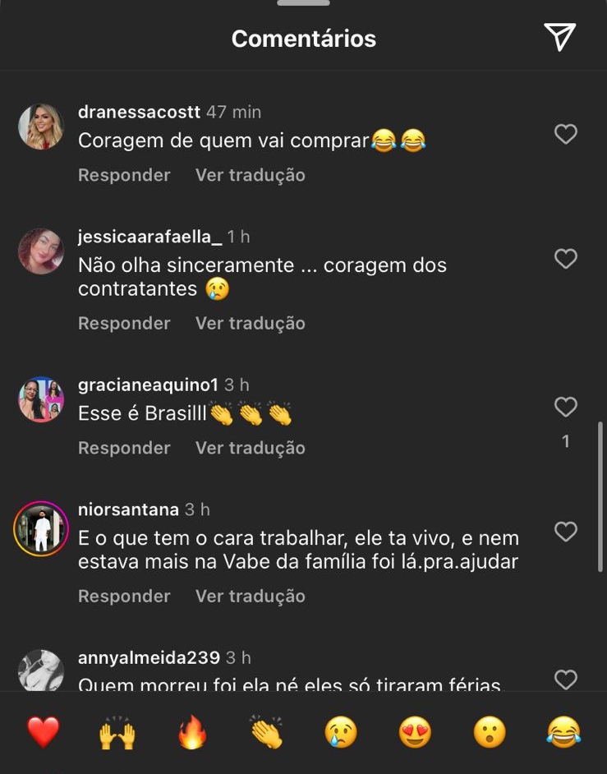Send the fire emoji reaction

coord(192,731)
